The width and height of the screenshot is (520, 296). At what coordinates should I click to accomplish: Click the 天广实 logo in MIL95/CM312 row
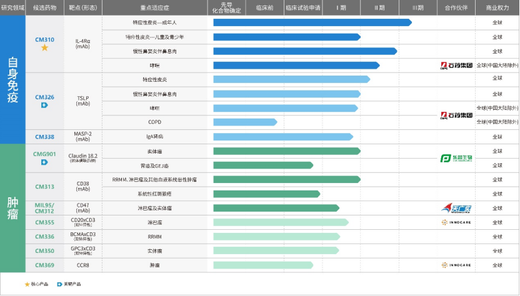pos(456,208)
